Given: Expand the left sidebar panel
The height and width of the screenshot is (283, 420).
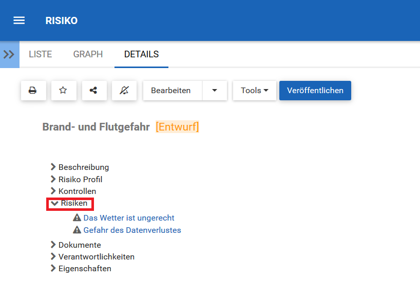Looking at the screenshot, I should pyautogui.click(x=9, y=54).
